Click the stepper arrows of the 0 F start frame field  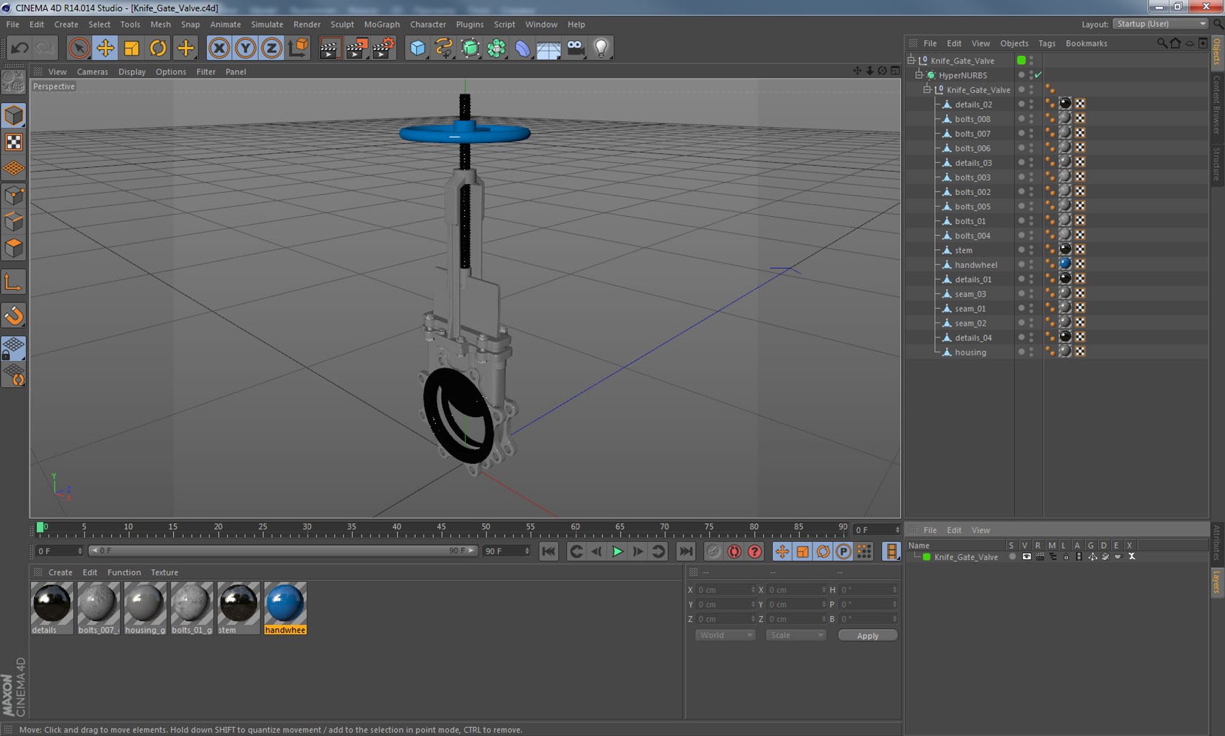click(80, 551)
